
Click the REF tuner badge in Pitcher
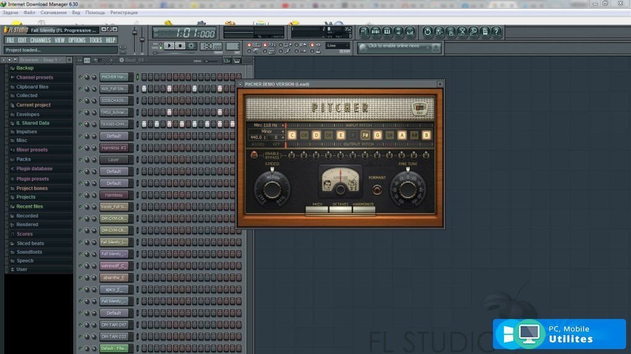tap(419, 108)
